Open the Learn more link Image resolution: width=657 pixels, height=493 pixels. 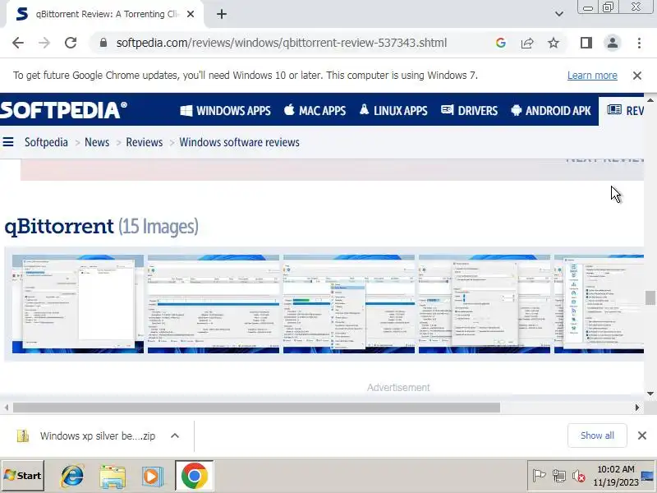tap(592, 76)
